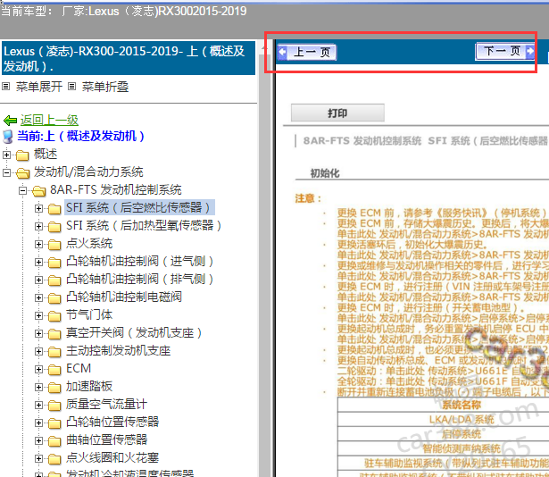Expand the 曲轴位置传感器 node
This screenshot has width=549, height=477.
tap(39, 441)
